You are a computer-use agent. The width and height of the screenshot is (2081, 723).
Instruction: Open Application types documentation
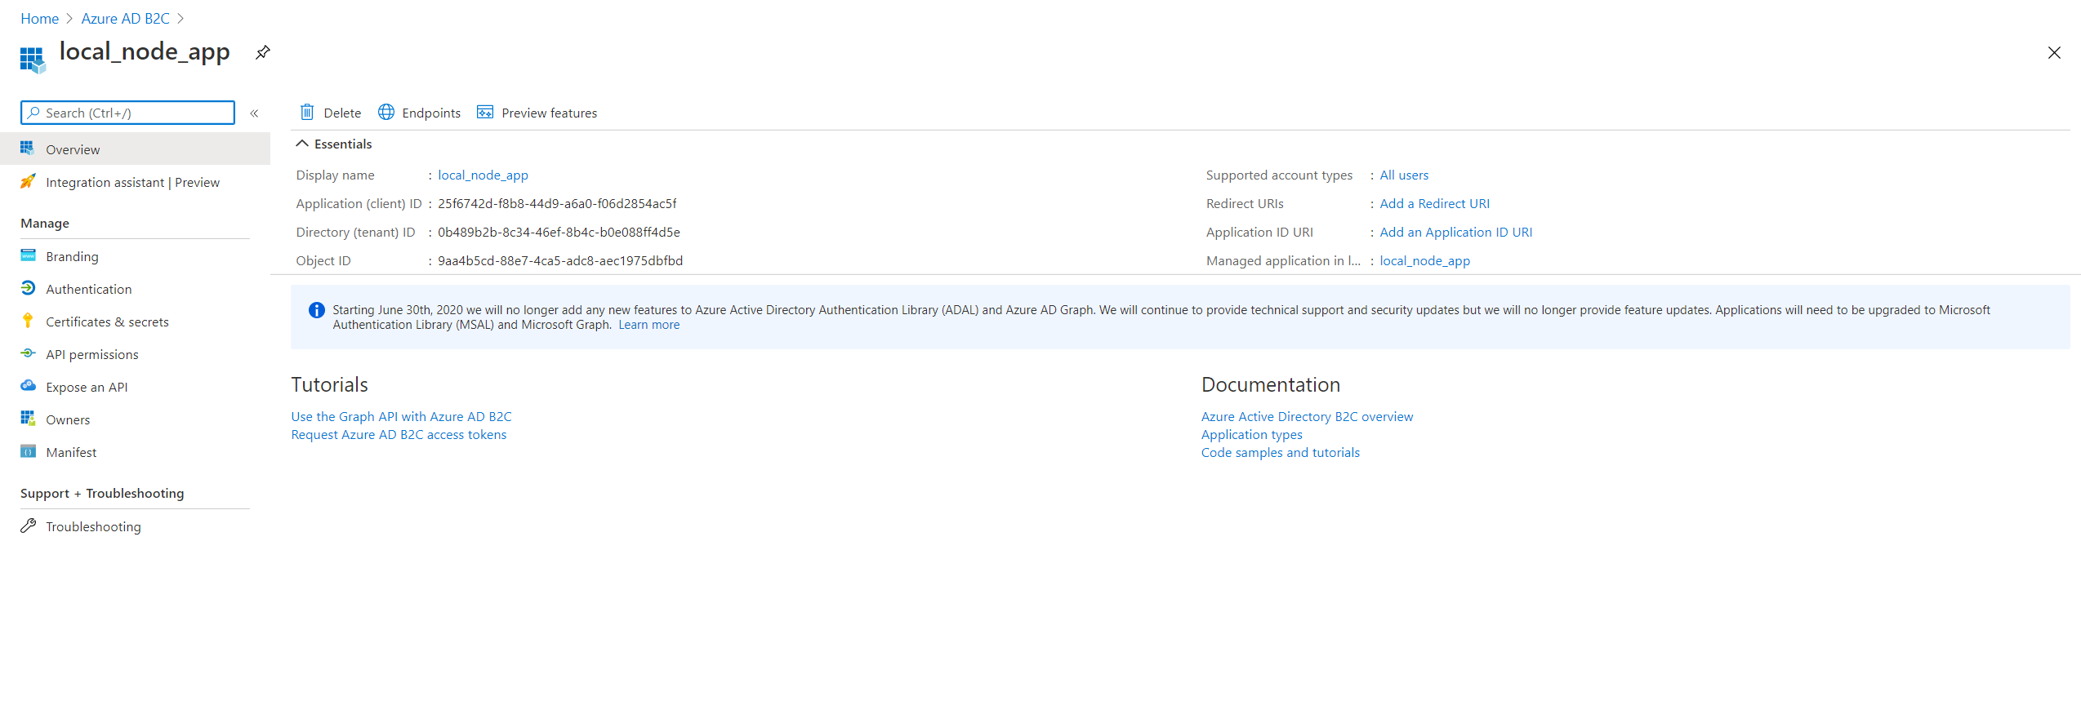1251,434
